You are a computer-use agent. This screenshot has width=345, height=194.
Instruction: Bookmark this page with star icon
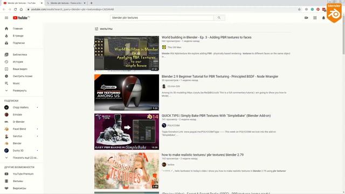(x=299, y=10)
